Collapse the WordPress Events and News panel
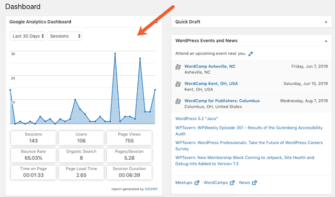Screen dimensions: 335x197 coord(326,41)
